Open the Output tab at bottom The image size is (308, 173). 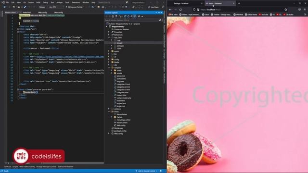(x=15, y=167)
